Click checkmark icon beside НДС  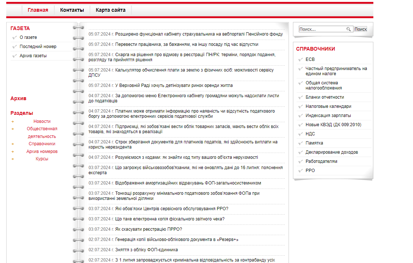[301, 134]
